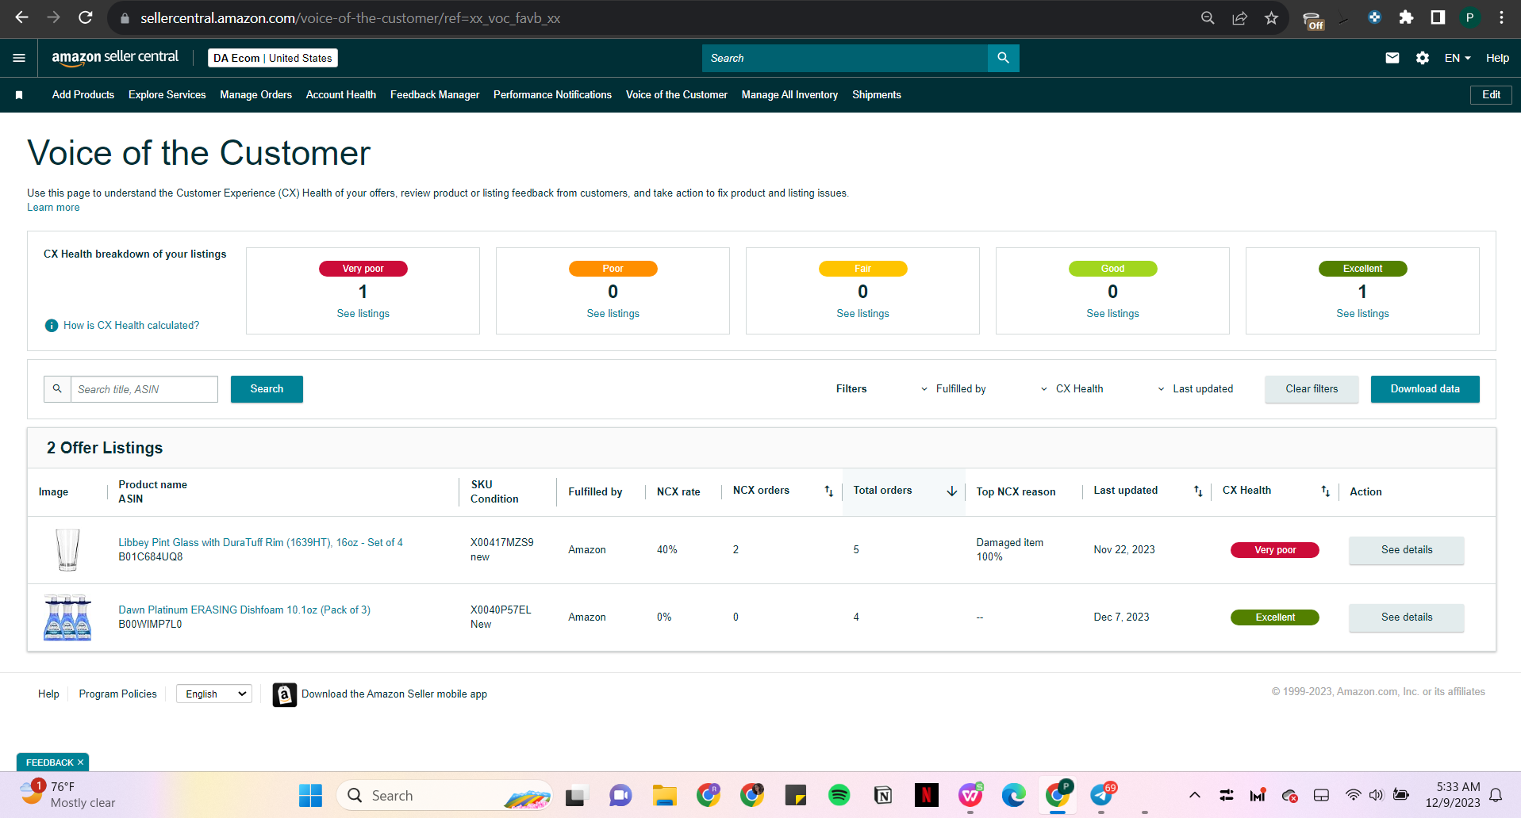1521x818 pixels.
Task: Expand the Fulfilled by filter dropdown
Action: tap(953, 389)
